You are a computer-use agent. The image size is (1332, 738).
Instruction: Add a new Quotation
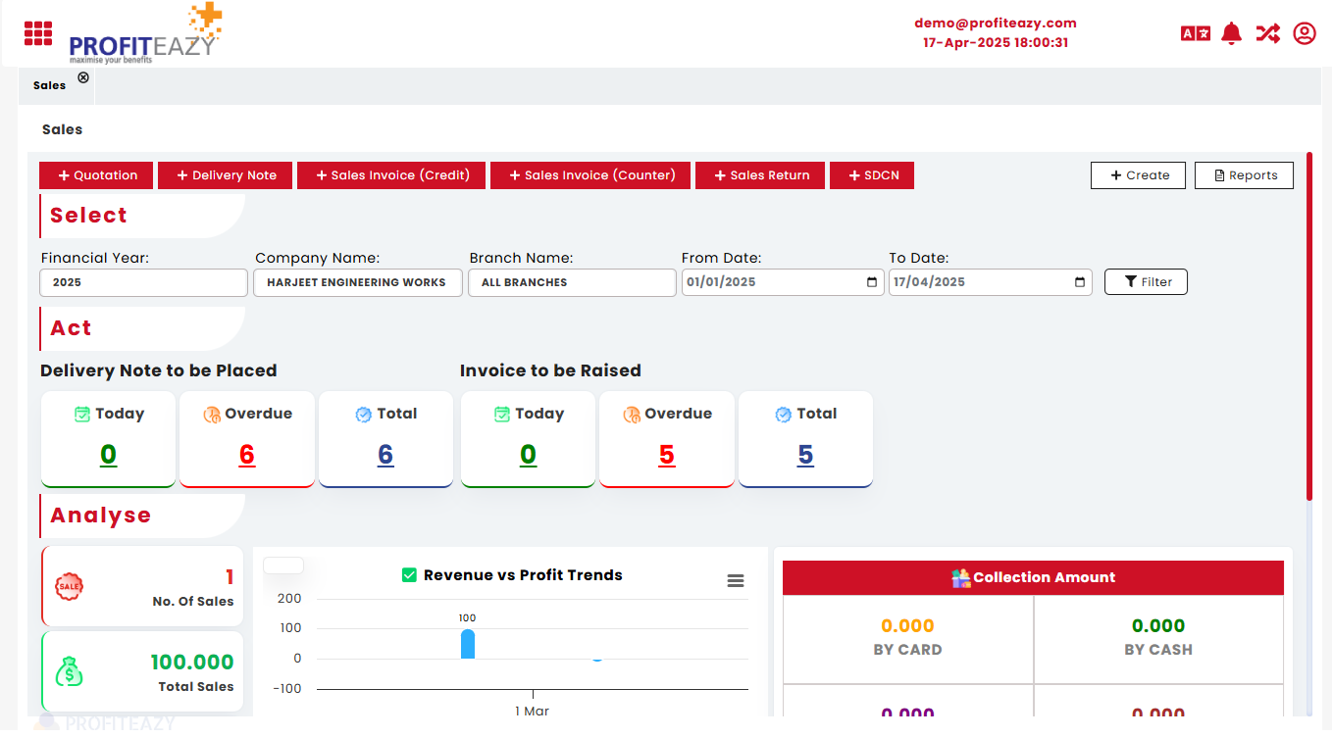[97, 175]
